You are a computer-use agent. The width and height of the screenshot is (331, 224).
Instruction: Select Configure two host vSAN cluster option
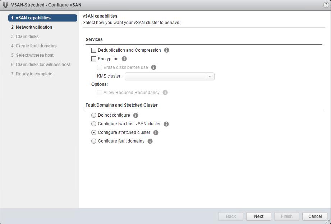(x=94, y=124)
